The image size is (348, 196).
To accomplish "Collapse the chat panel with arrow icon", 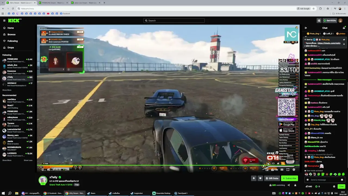I will (x=306, y=28).
